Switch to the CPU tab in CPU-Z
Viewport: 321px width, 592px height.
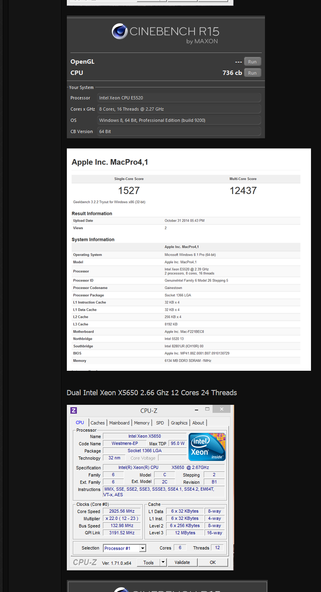click(x=80, y=422)
